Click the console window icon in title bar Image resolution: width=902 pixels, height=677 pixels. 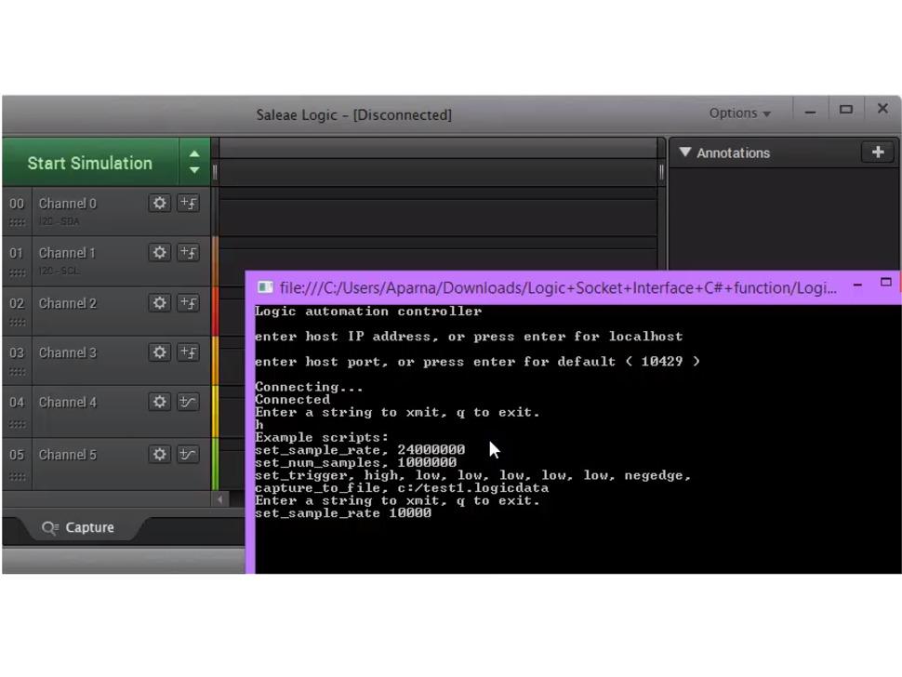[x=265, y=288]
